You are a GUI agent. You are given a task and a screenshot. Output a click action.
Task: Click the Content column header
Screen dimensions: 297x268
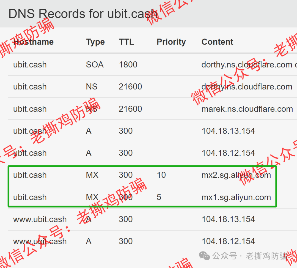217,42
